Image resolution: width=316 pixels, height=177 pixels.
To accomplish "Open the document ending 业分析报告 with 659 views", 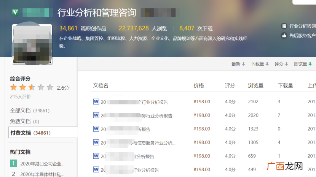I will point(128,156).
